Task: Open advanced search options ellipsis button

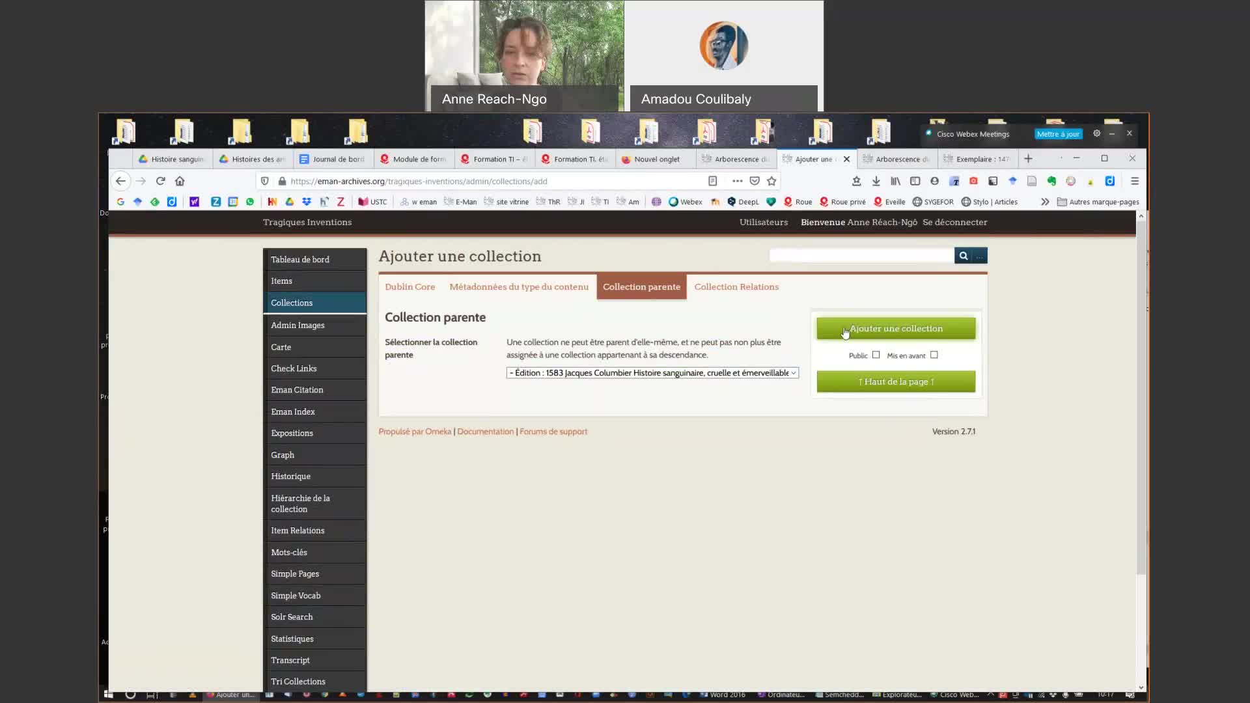Action: (980, 256)
